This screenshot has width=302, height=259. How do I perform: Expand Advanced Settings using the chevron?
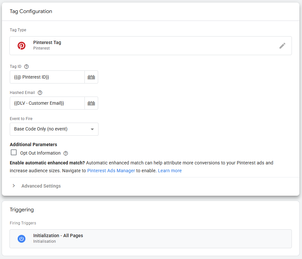[x=14, y=186]
